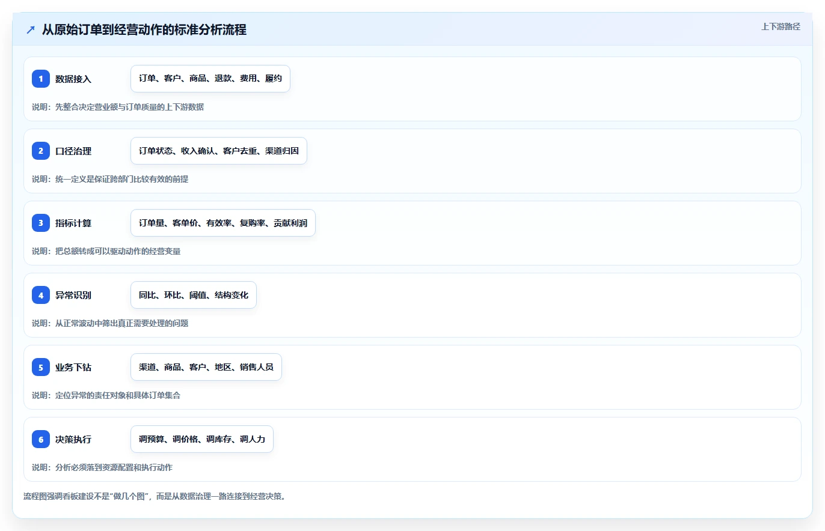Select the 数据接入 step name

tap(73, 79)
